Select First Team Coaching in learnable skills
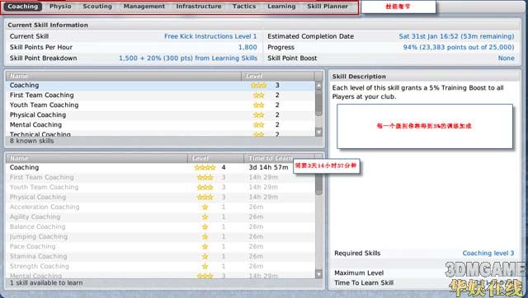The width and height of the screenshot is (528, 298). click(160, 177)
